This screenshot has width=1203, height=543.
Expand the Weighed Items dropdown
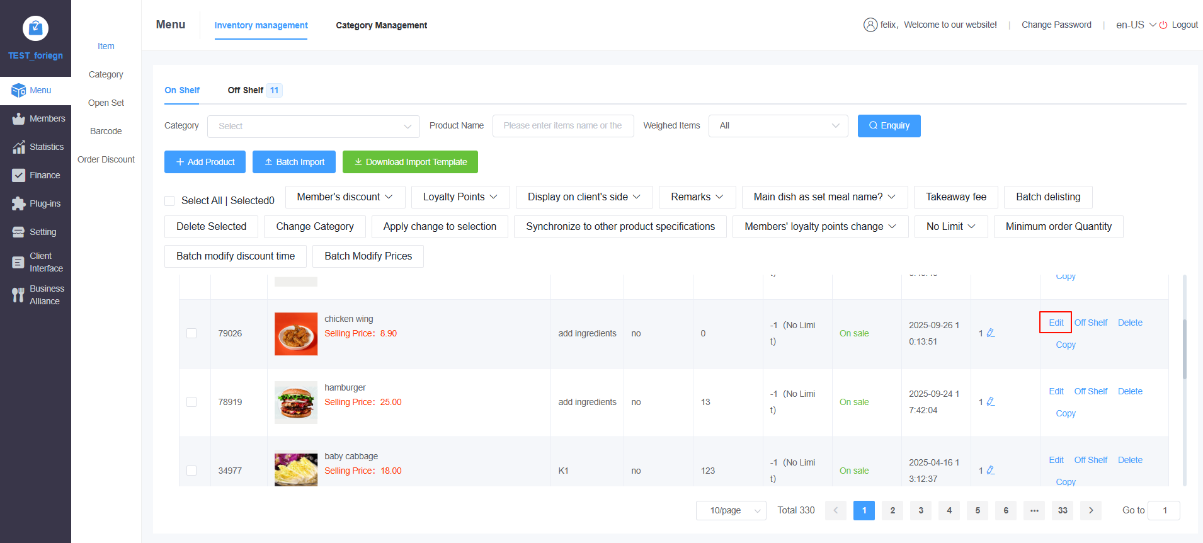778,126
